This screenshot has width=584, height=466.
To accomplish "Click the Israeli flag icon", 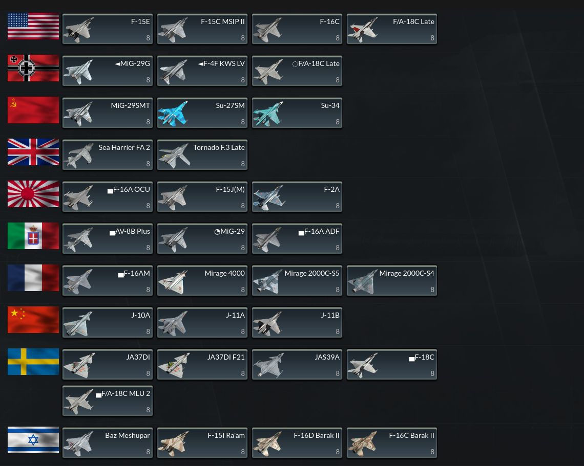I will (33, 440).
